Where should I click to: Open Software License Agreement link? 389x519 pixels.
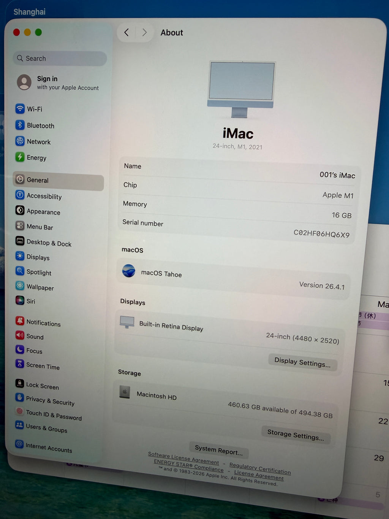tap(183, 458)
